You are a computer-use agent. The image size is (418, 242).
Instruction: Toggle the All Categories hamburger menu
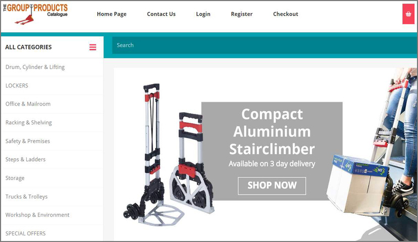pyautogui.click(x=93, y=47)
